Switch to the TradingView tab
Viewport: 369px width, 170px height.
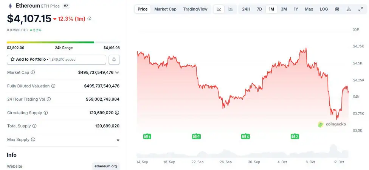point(195,9)
